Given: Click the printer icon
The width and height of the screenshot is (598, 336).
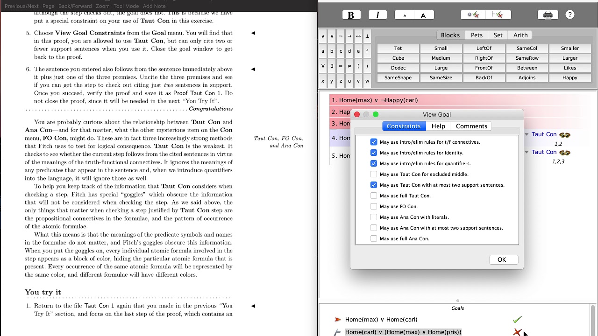Looking at the screenshot, I should click(x=548, y=15).
